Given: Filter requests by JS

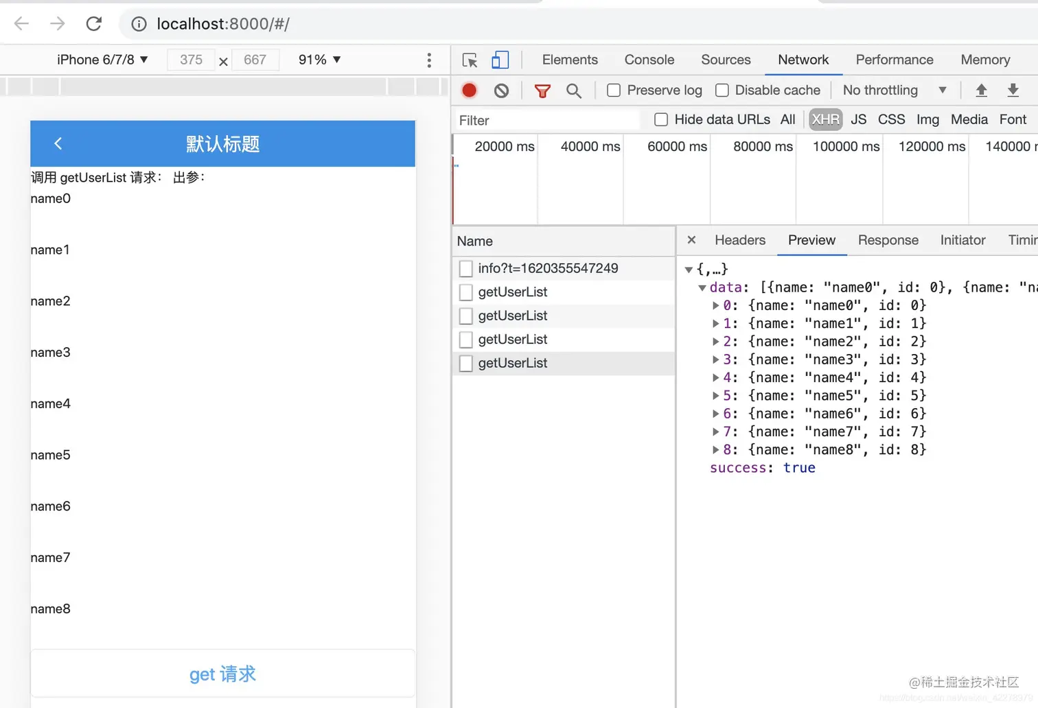Looking at the screenshot, I should click(x=859, y=119).
